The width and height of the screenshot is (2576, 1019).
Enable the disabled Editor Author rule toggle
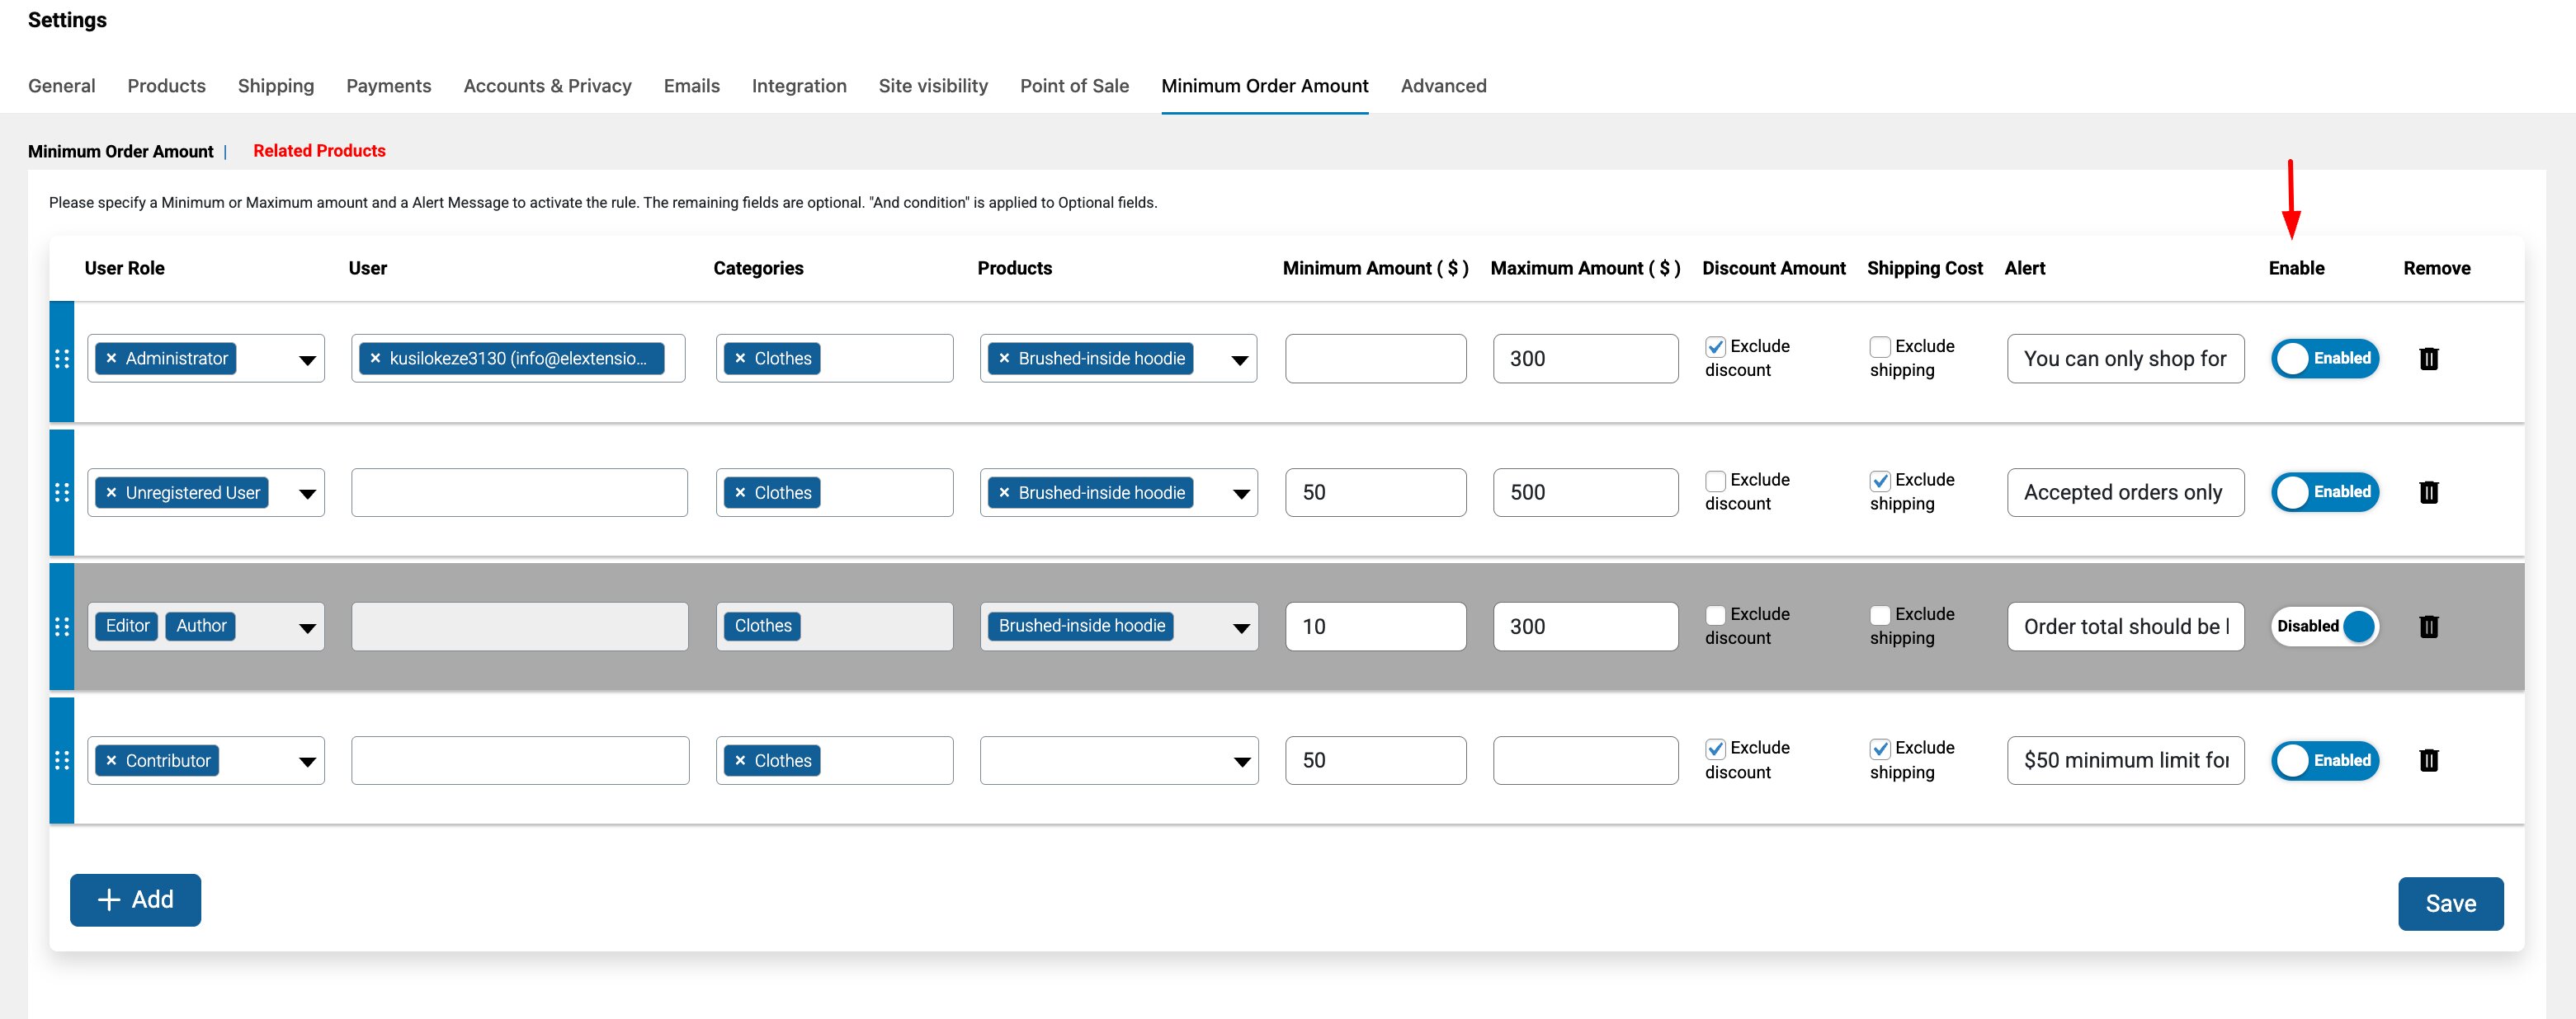pos(2324,627)
